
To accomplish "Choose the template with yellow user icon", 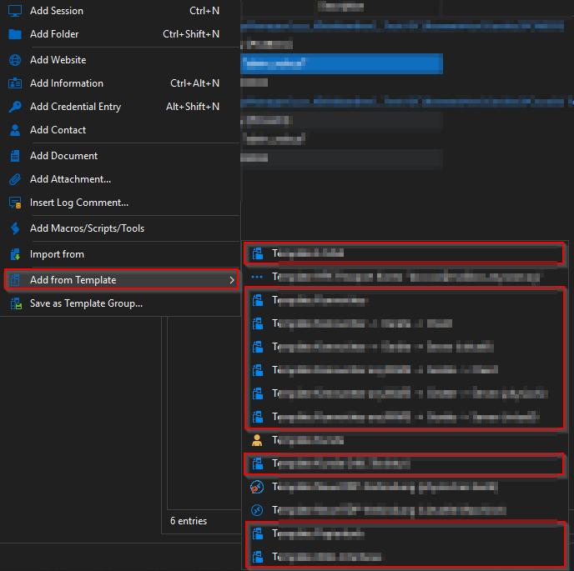I will [x=404, y=440].
